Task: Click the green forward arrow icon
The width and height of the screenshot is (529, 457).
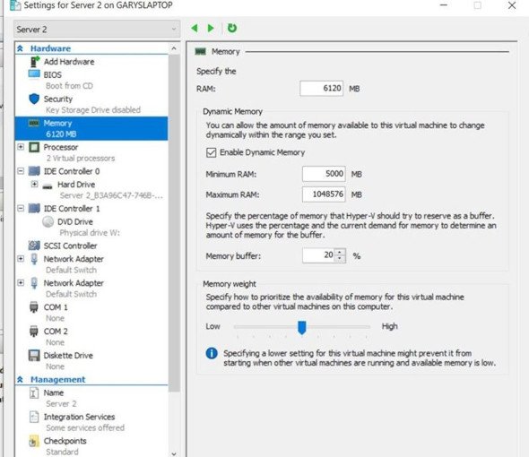Action: (x=211, y=28)
